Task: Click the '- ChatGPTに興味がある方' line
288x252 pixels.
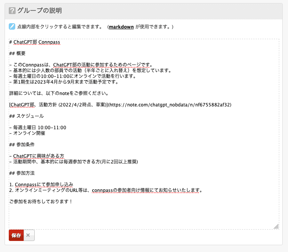Action: click(x=37, y=156)
